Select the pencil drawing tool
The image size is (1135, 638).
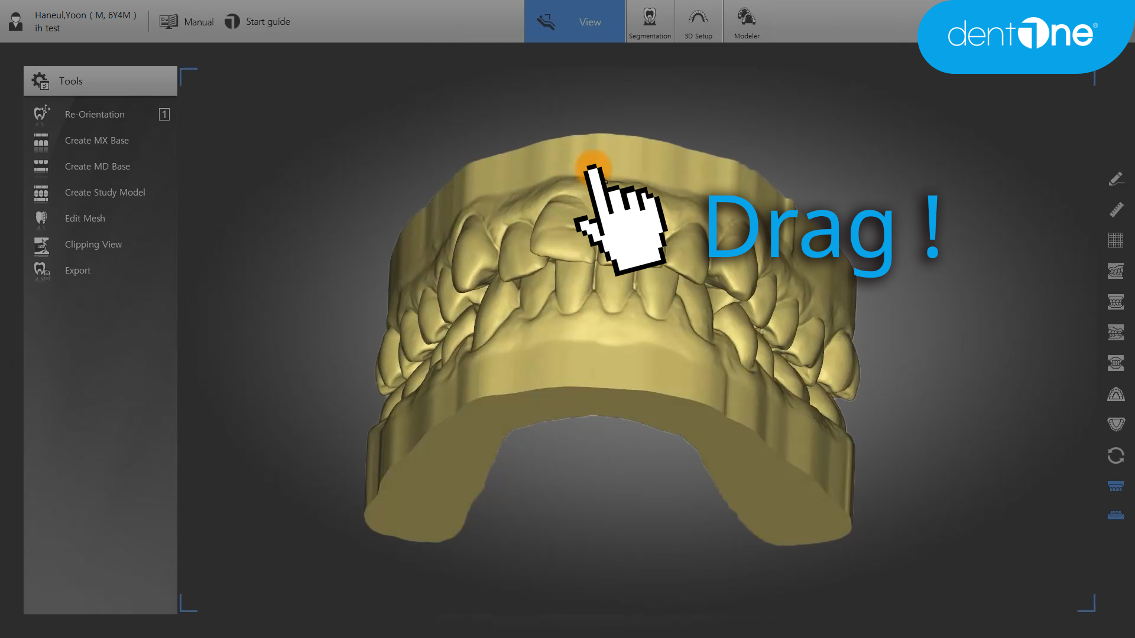click(x=1115, y=179)
